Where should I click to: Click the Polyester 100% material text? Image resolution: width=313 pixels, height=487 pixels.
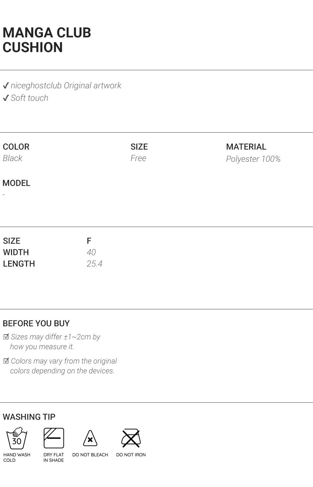click(253, 159)
